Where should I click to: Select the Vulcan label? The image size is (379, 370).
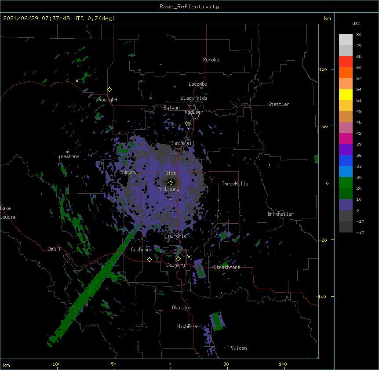239,348
